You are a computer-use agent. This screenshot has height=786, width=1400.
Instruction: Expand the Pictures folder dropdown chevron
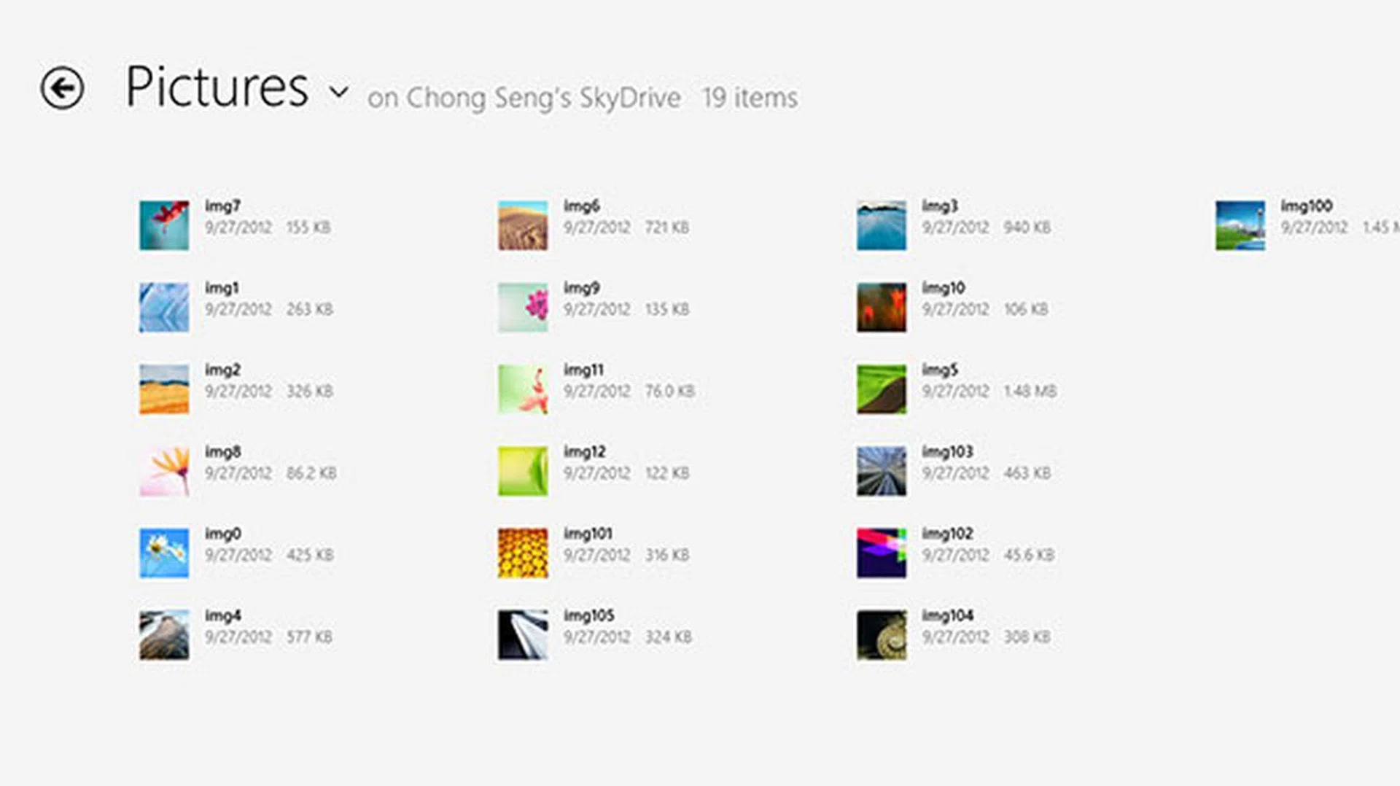(338, 92)
